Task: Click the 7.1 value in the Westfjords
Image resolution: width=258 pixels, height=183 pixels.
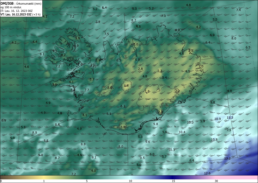Action: click(x=55, y=51)
